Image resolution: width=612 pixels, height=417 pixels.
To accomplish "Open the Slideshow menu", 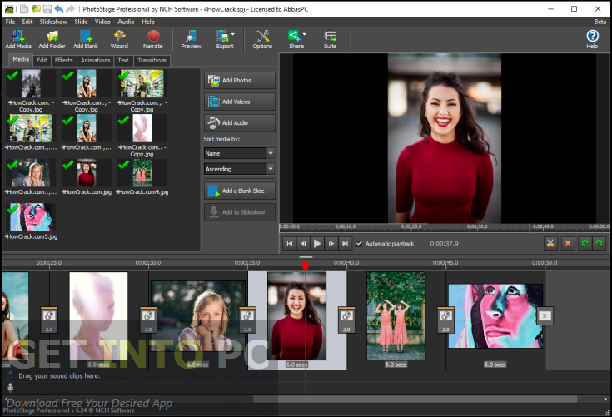I will tap(53, 22).
